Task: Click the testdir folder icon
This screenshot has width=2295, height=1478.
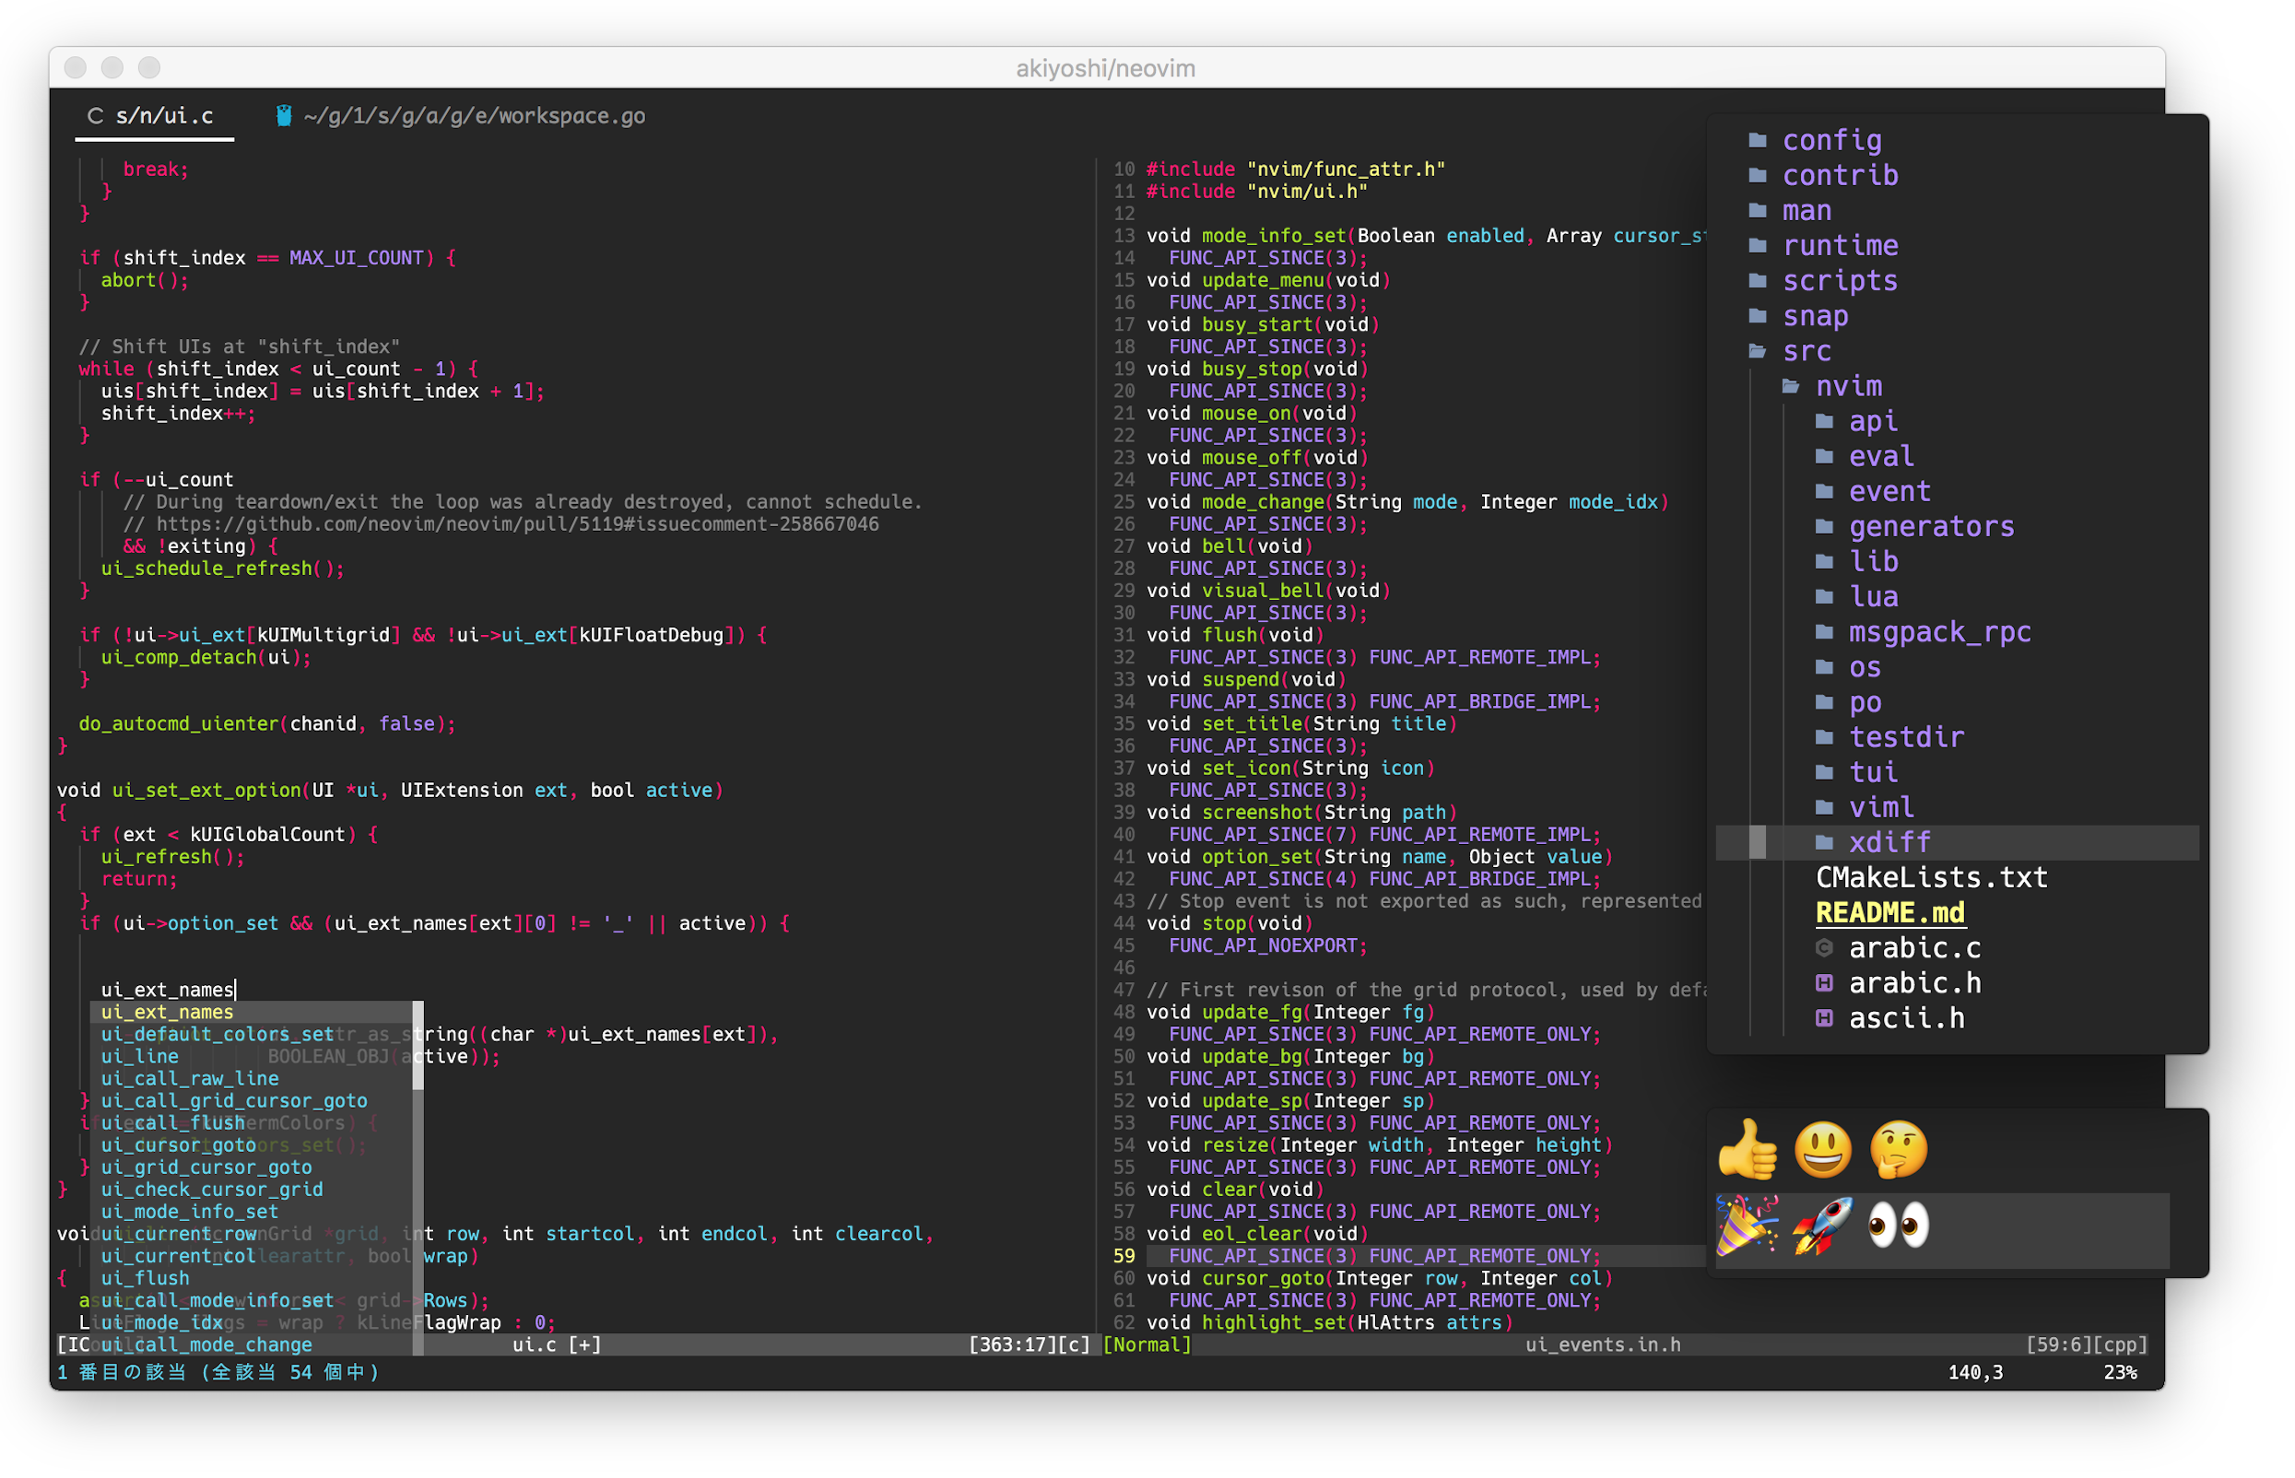Action: (x=1826, y=738)
